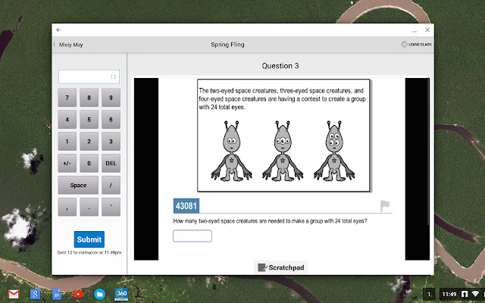The width and height of the screenshot is (485, 303).
Task: Tap keypad digit 5
Action: click(x=89, y=120)
